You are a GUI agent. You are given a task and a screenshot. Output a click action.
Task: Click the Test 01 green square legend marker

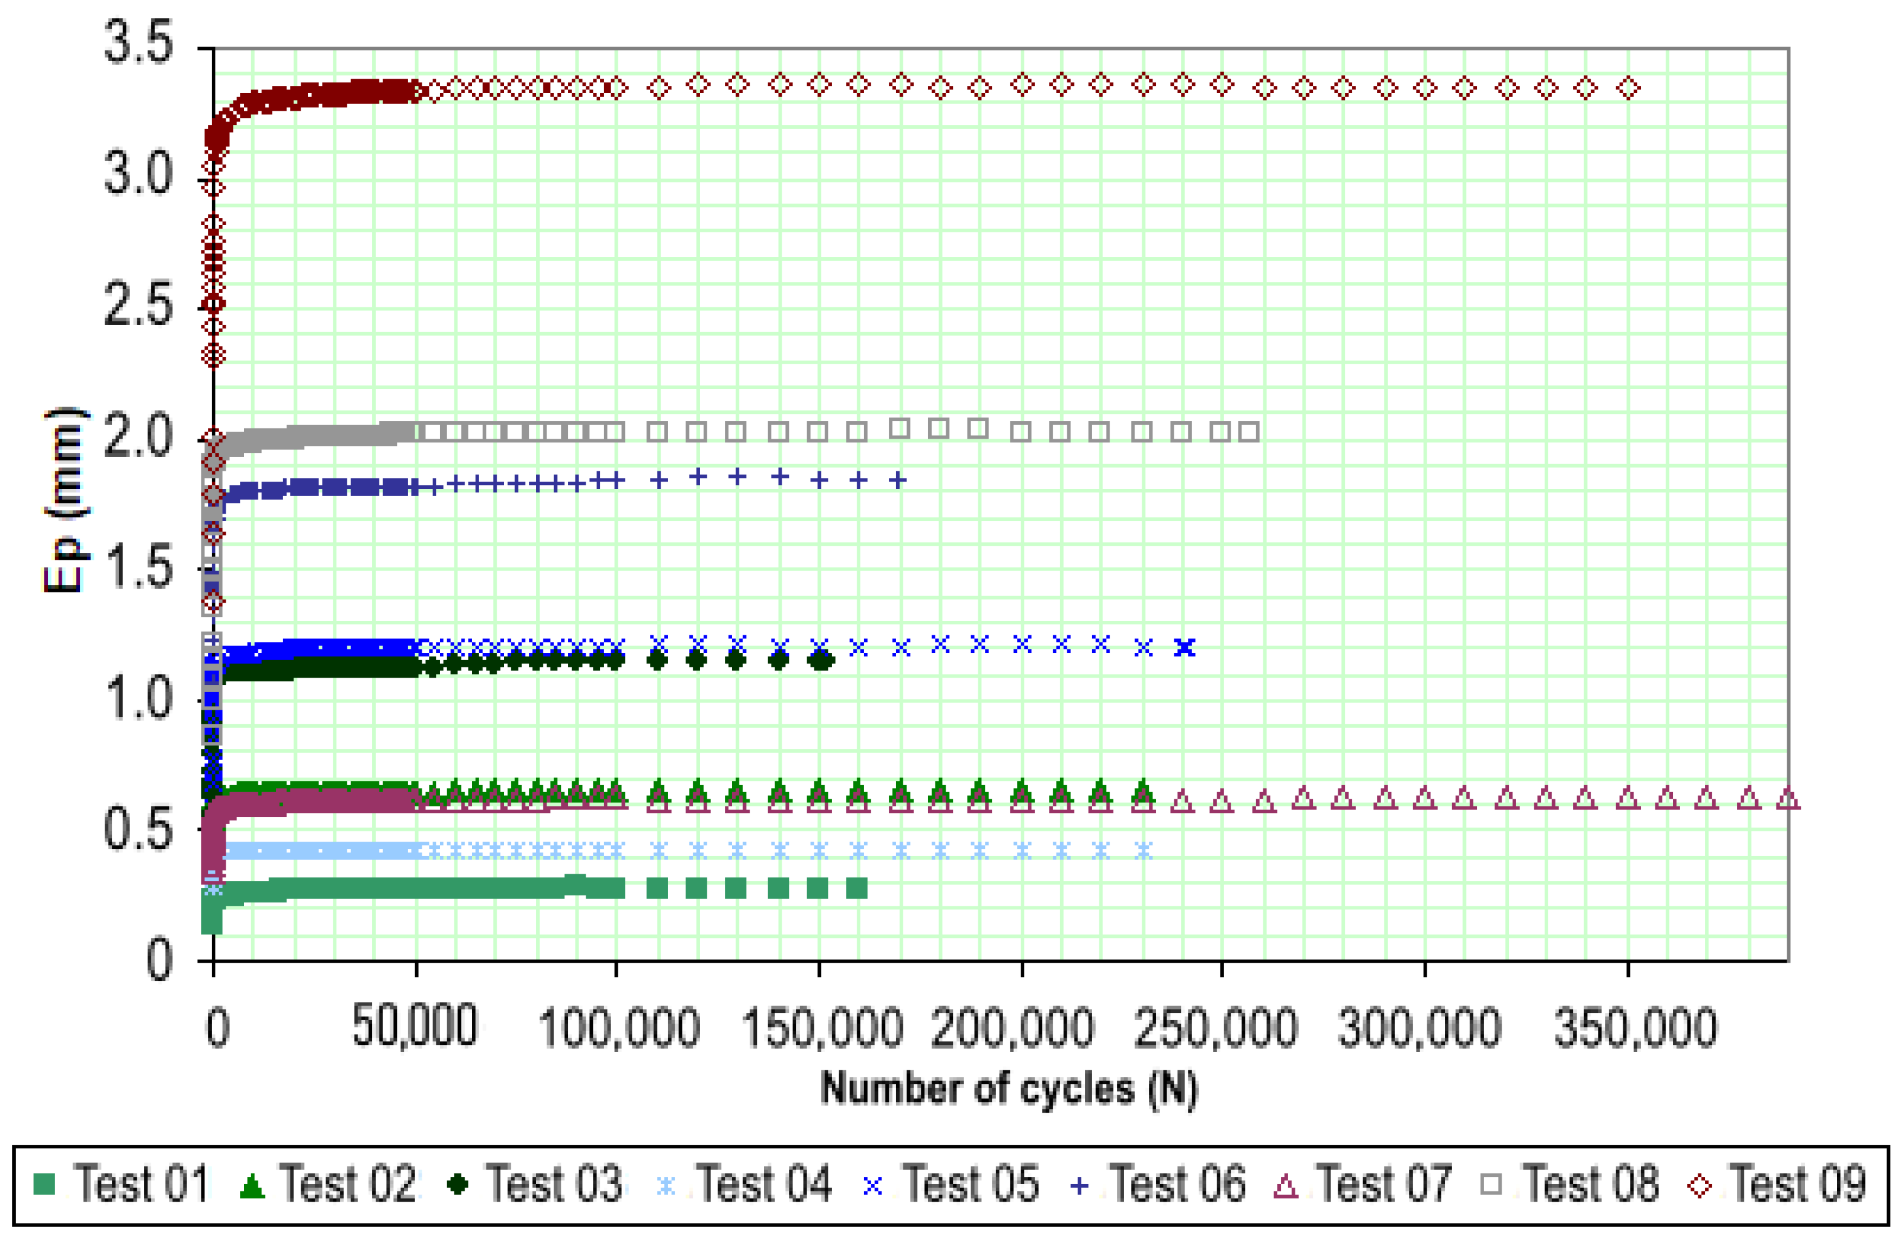45,1184
